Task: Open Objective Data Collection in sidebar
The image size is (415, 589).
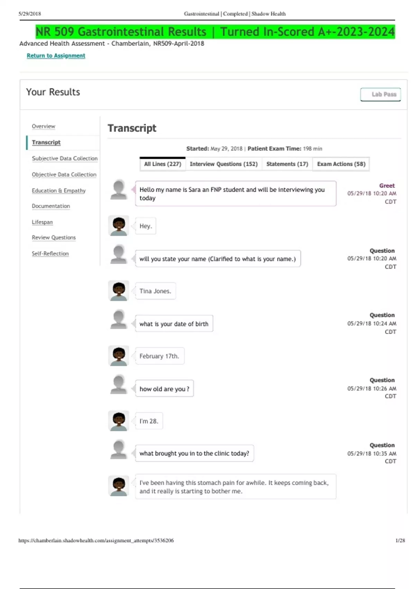Action: tap(64, 175)
